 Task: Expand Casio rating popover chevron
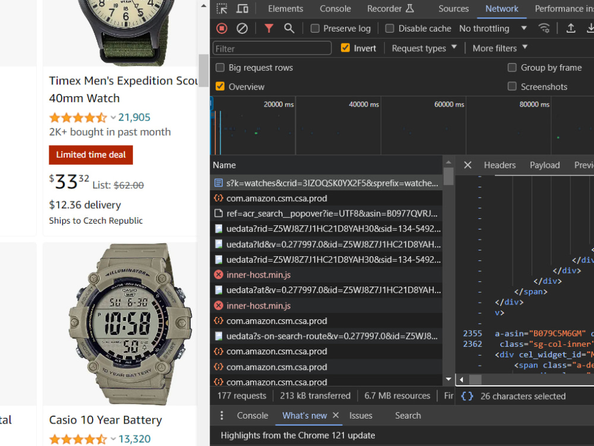click(113, 439)
